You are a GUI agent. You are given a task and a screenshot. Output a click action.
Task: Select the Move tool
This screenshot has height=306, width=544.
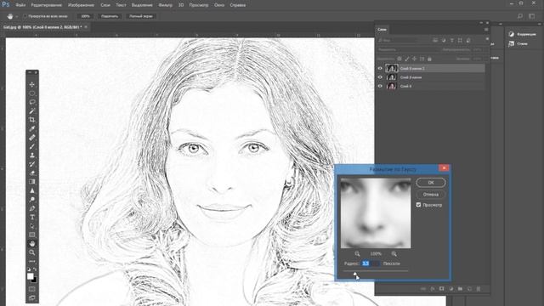click(32, 85)
